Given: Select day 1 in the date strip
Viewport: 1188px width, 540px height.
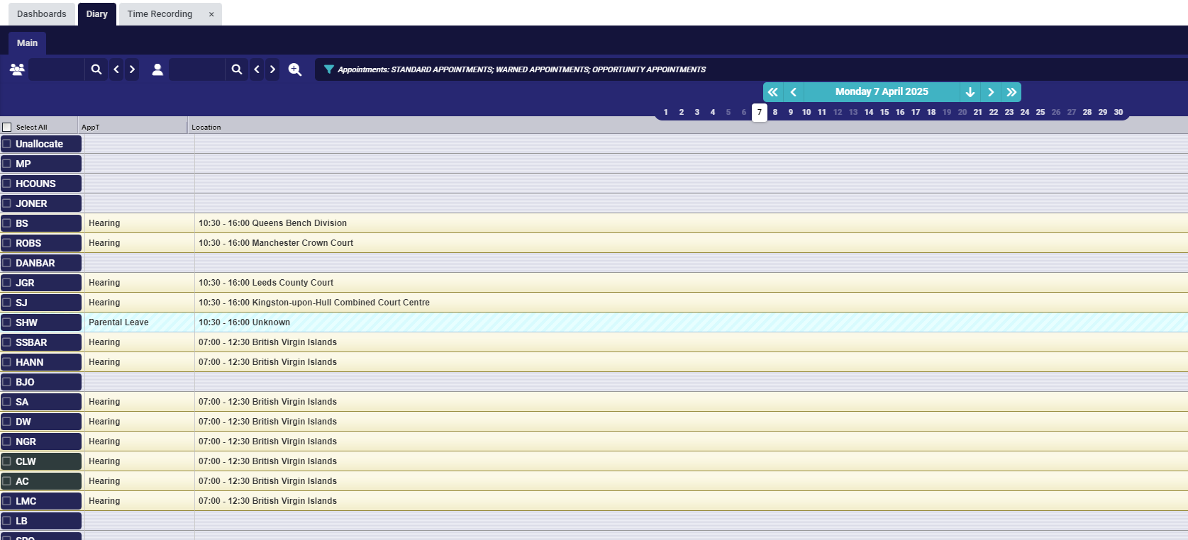Looking at the screenshot, I should point(666,112).
